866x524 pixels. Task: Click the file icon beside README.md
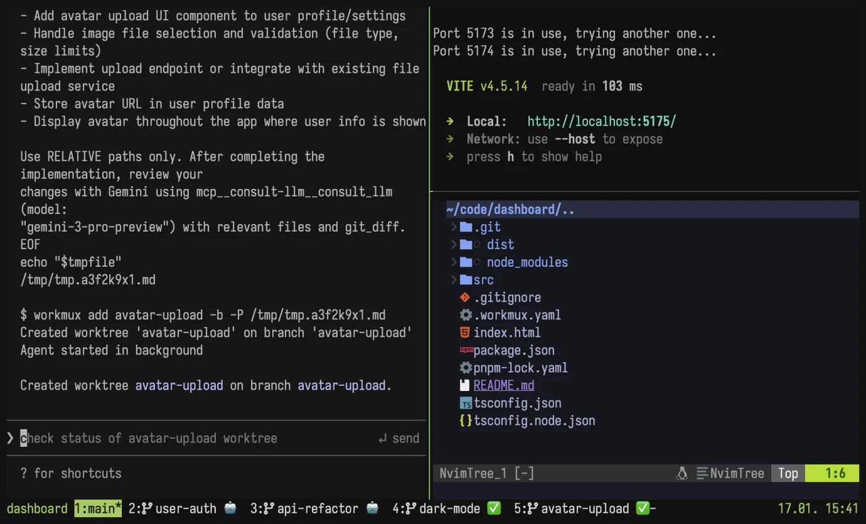tap(465, 385)
